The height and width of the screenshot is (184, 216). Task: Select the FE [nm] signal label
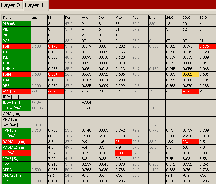pos(16,136)
